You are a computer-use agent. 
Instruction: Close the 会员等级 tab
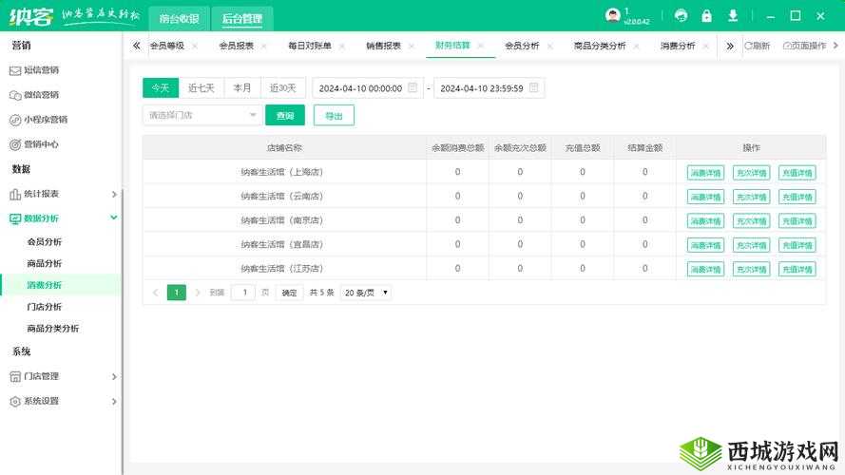[x=195, y=47]
